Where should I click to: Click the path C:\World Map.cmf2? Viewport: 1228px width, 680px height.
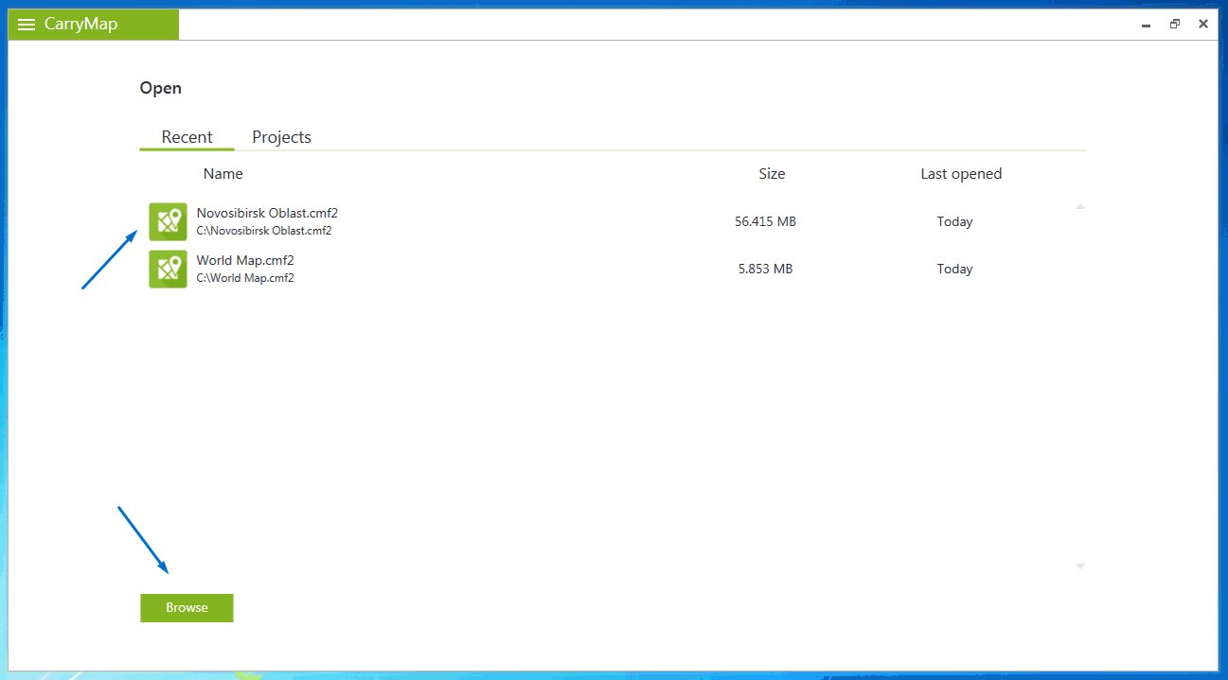click(245, 278)
